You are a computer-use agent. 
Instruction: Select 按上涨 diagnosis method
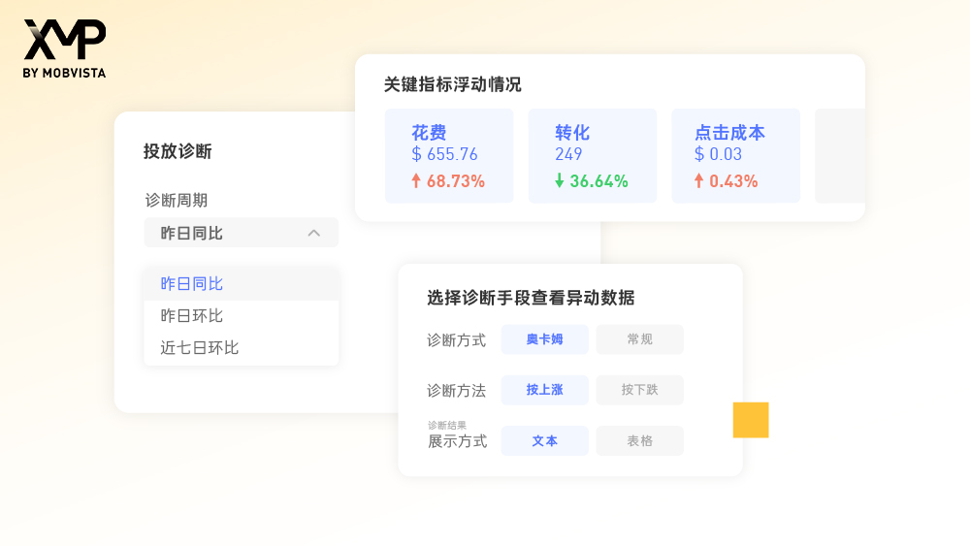coord(544,390)
